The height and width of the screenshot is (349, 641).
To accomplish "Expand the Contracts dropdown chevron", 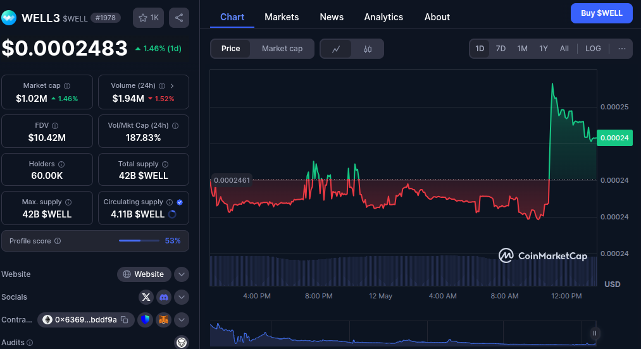I will click(182, 319).
